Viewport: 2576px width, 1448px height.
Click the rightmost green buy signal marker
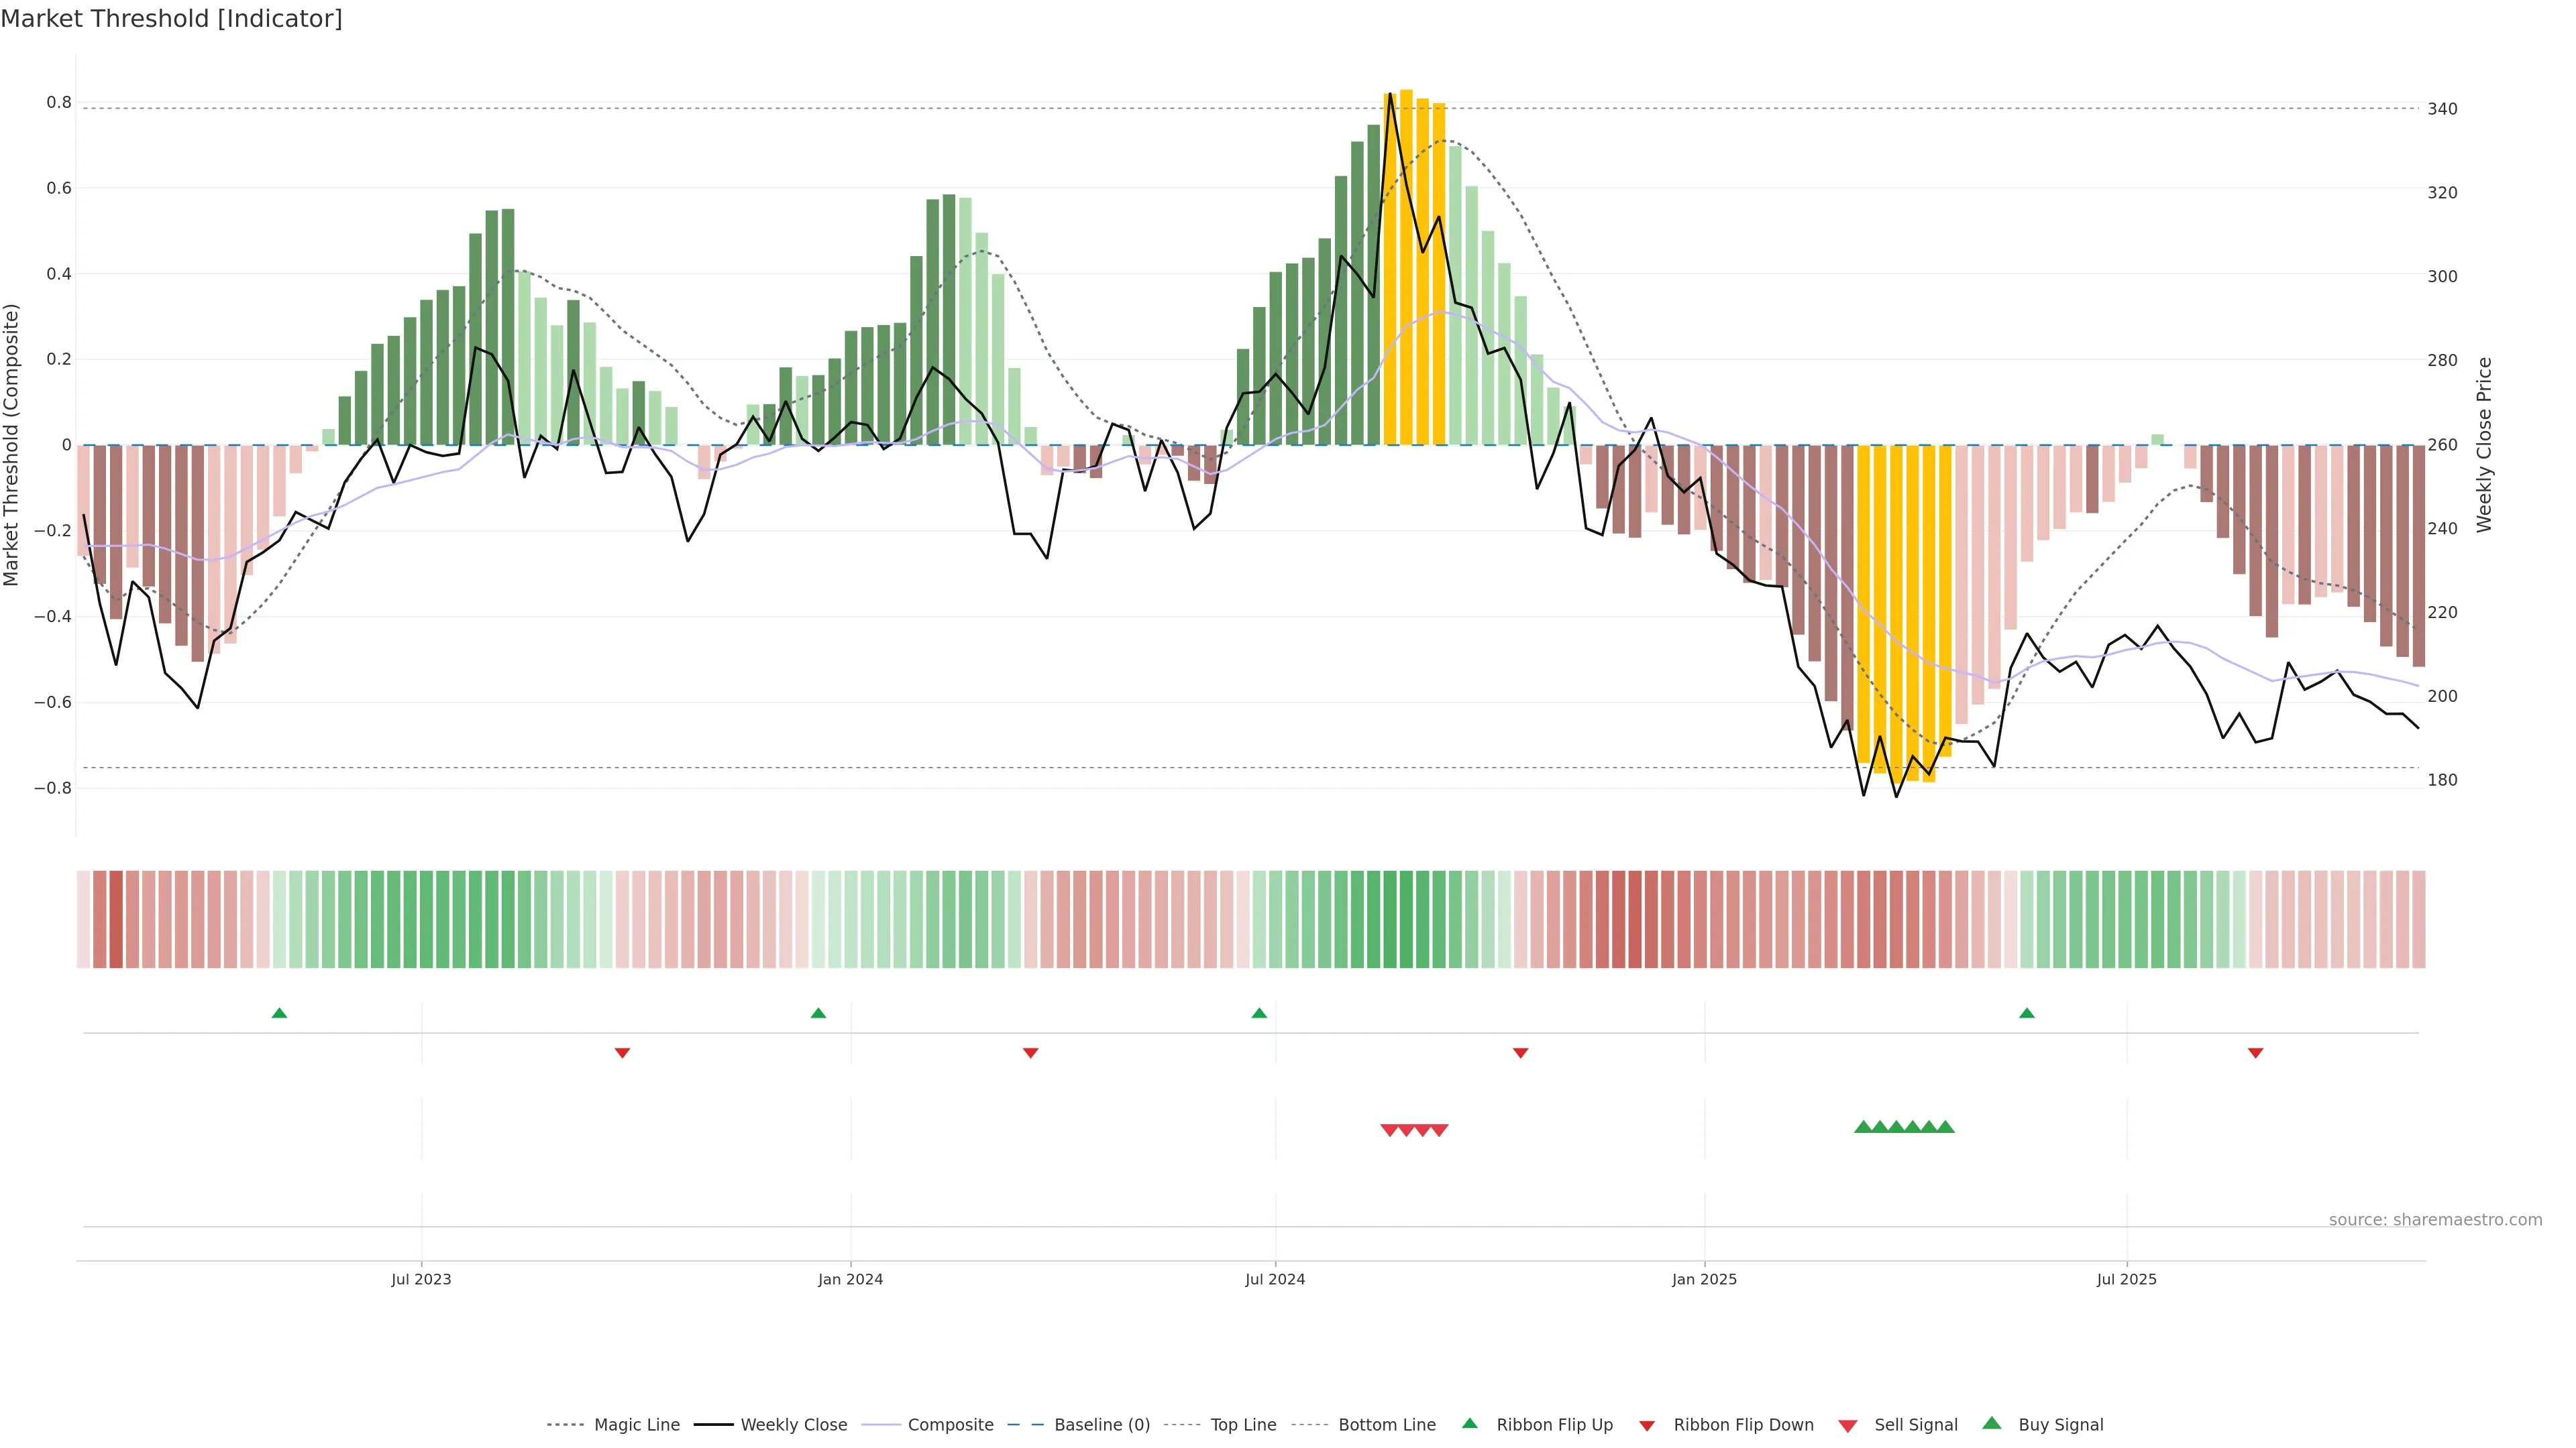coord(1945,1127)
